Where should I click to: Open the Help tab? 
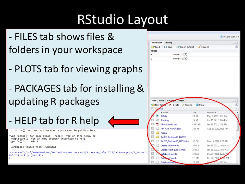181,101
